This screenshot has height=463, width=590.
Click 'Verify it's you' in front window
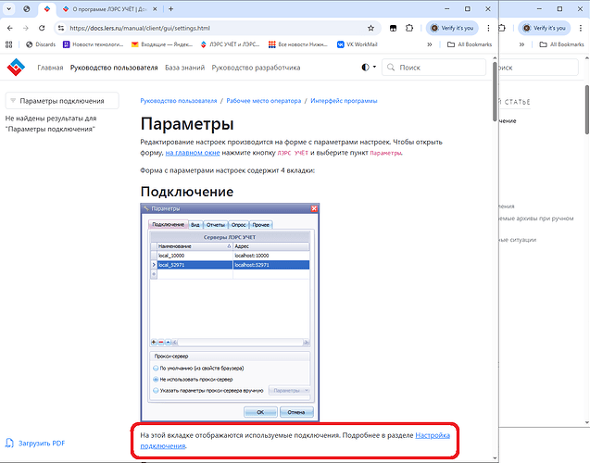click(452, 28)
